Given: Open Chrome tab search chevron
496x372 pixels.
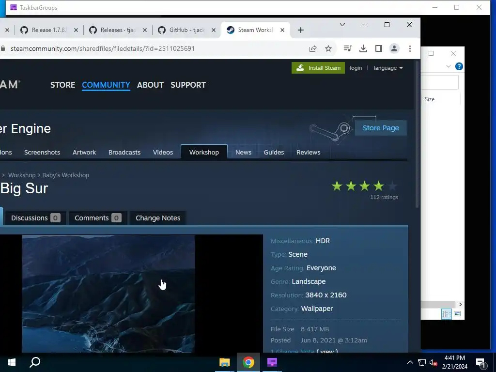Looking at the screenshot, I should [342, 25].
